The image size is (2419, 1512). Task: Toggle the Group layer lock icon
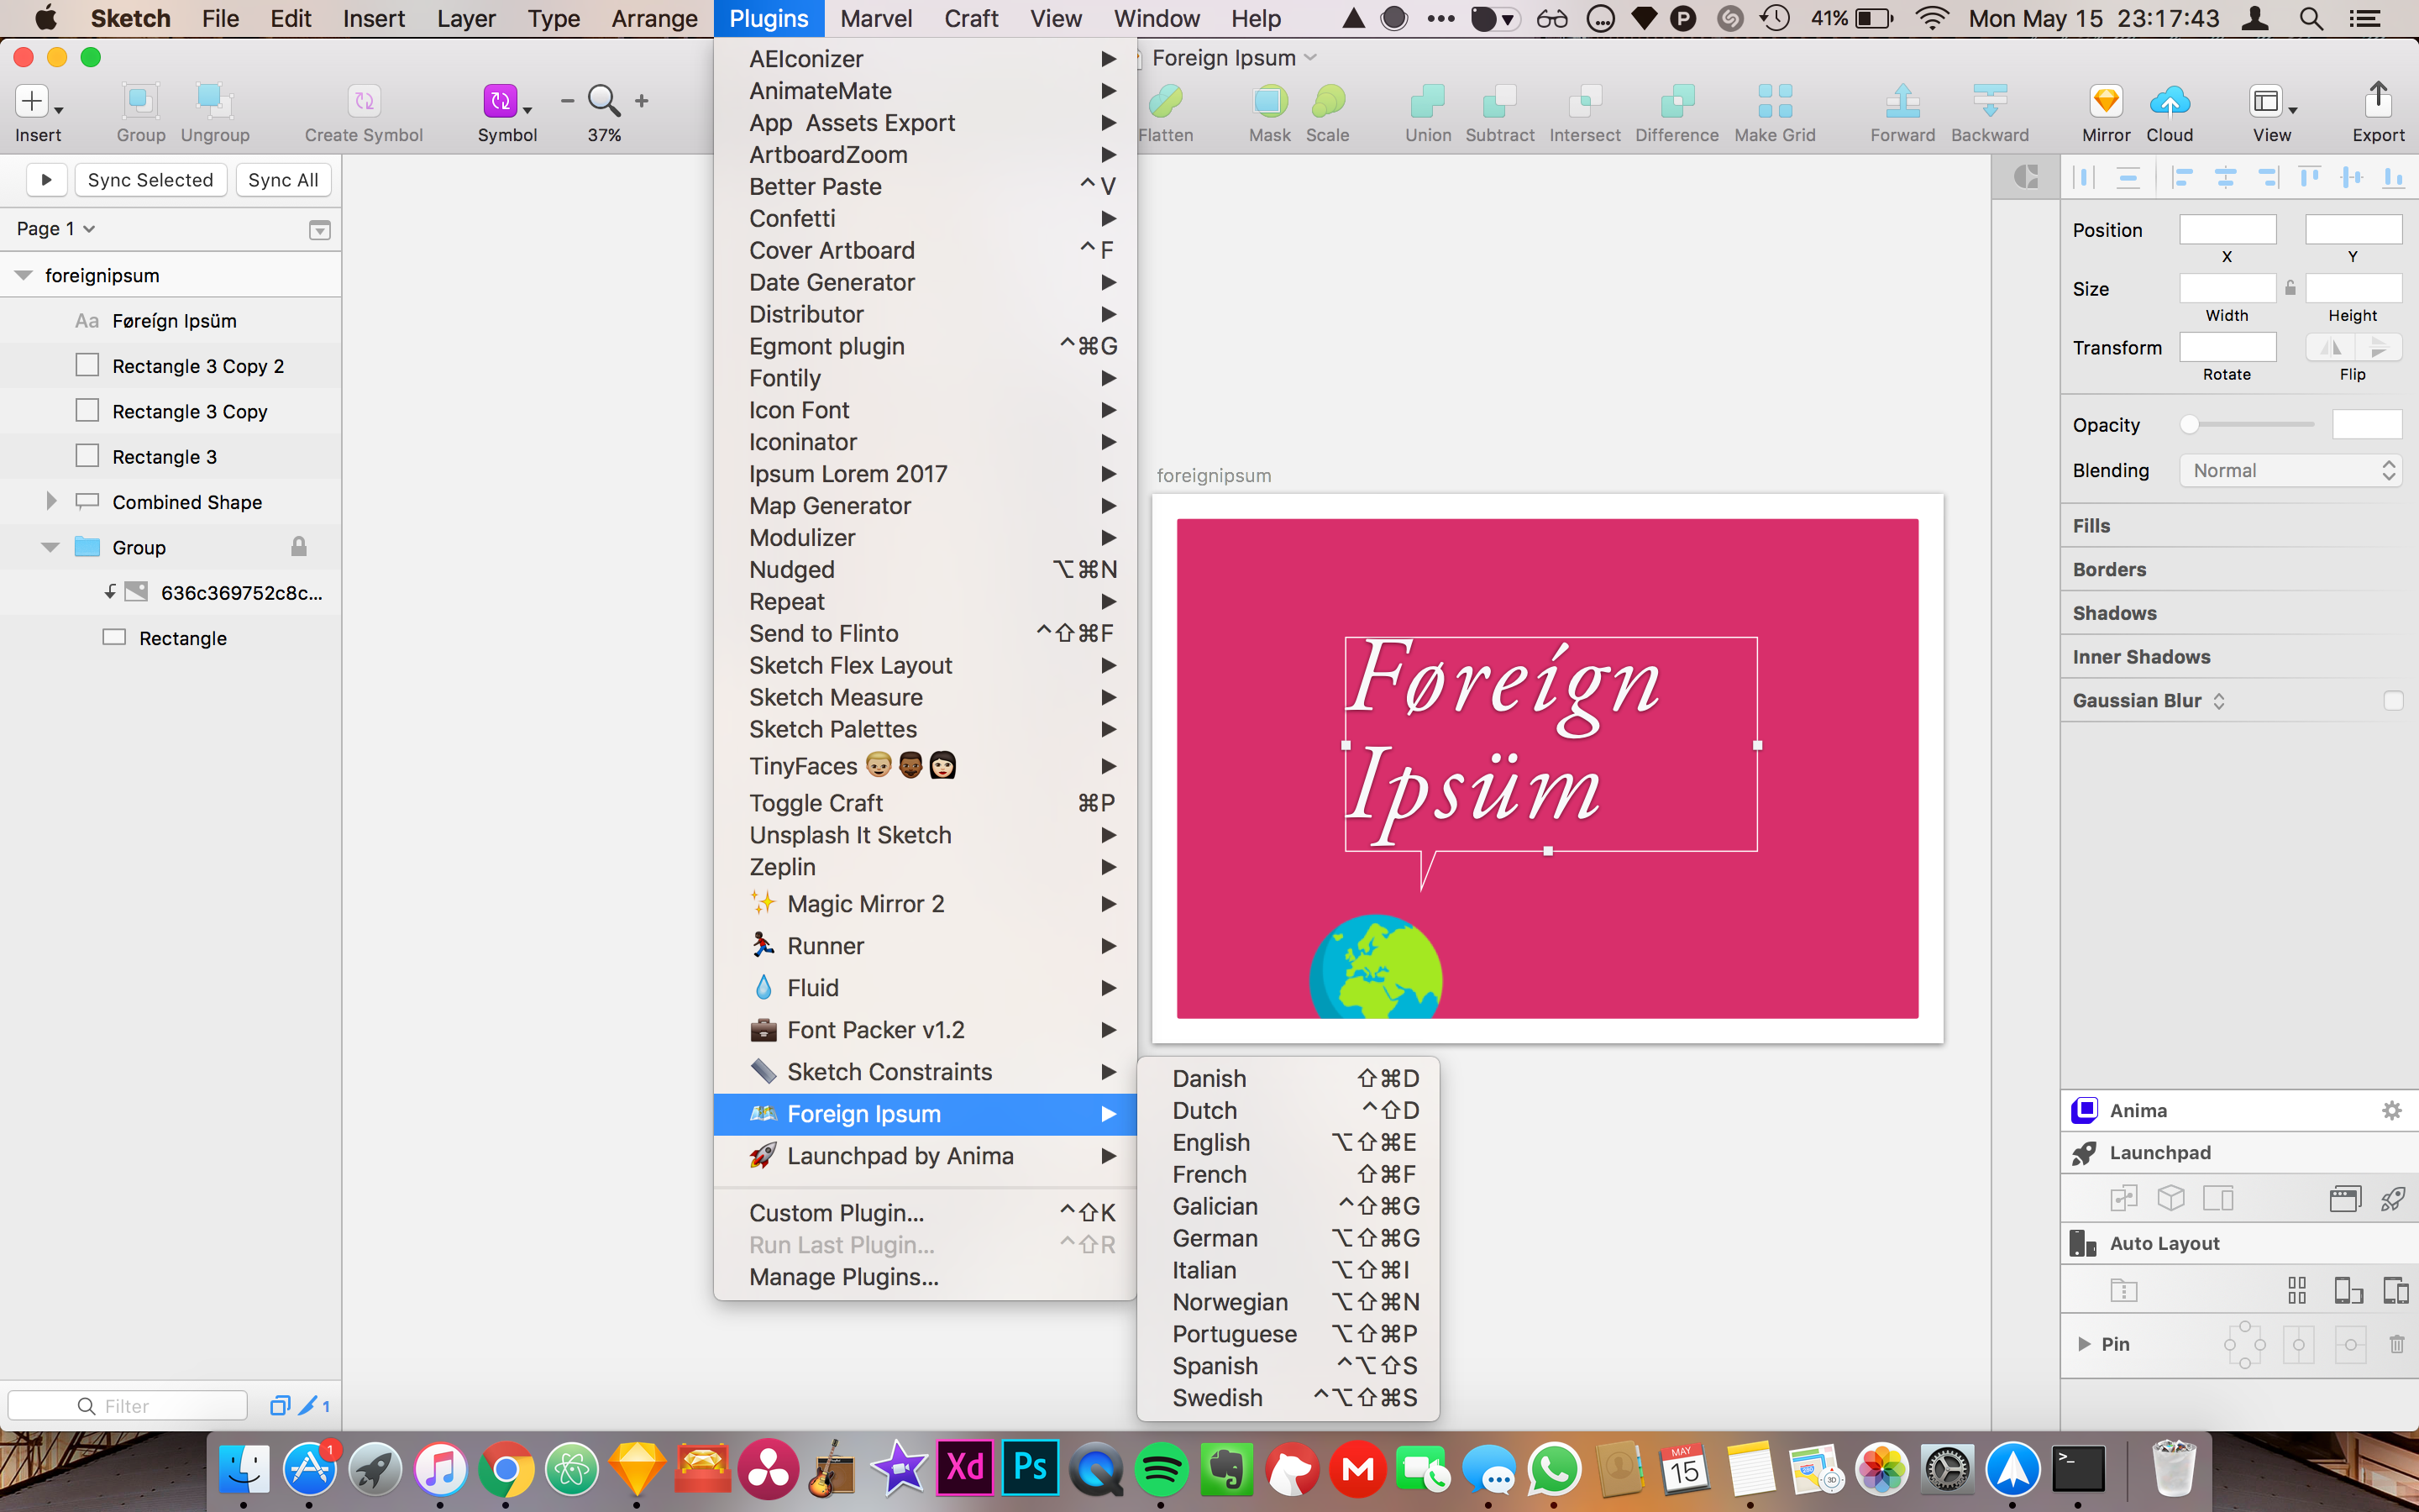(x=299, y=547)
